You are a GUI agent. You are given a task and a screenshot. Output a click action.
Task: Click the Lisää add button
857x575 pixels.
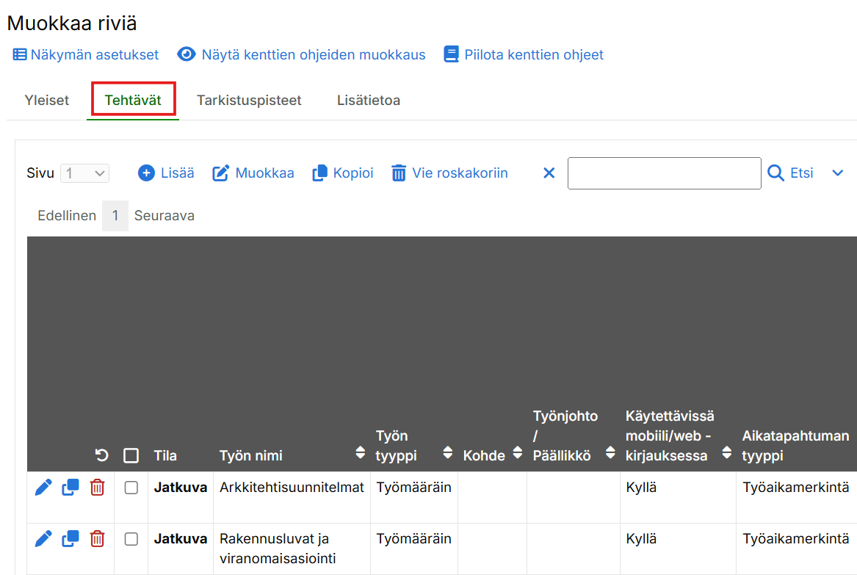(x=166, y=173)
